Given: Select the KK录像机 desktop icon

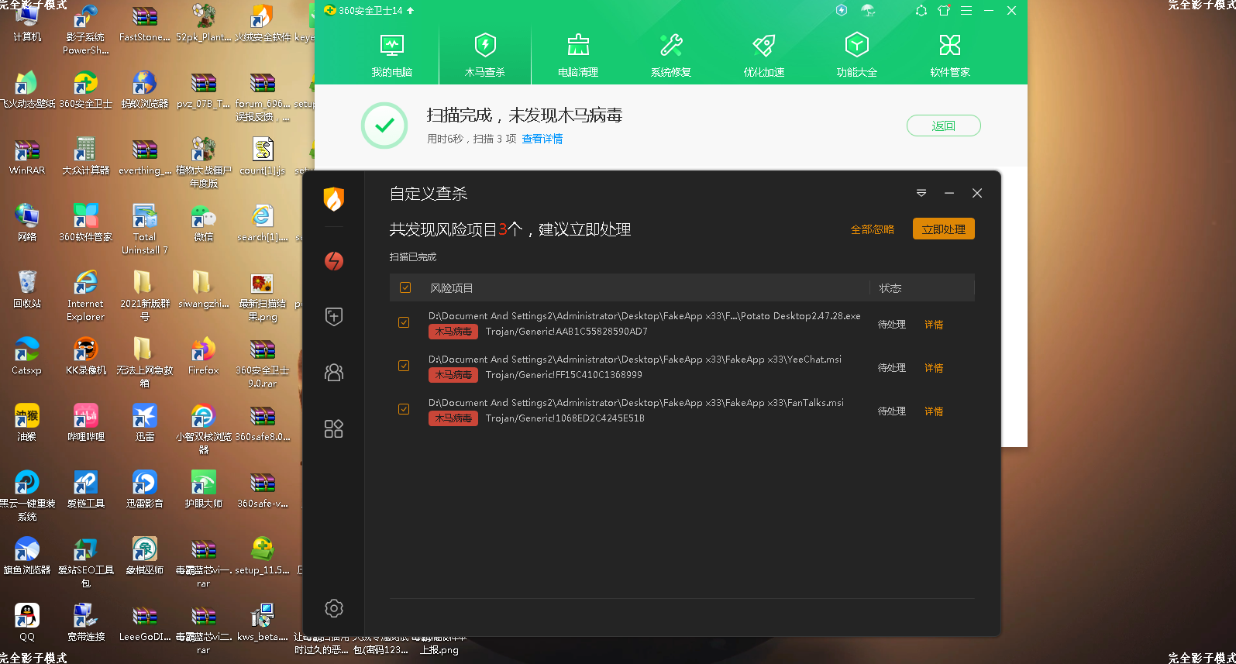Looking at the screenshot, I should pos(86,356).
